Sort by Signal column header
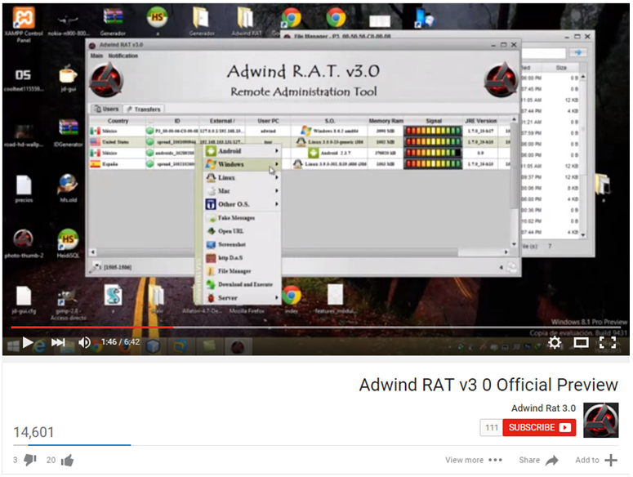This screenshot has height=477, width=633. pyautogui.click(x=433, y=121)
